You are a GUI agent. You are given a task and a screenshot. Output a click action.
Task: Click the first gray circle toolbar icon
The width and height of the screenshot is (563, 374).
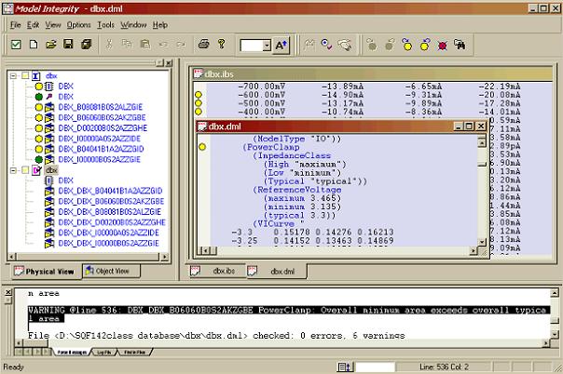tap(372, 45)
